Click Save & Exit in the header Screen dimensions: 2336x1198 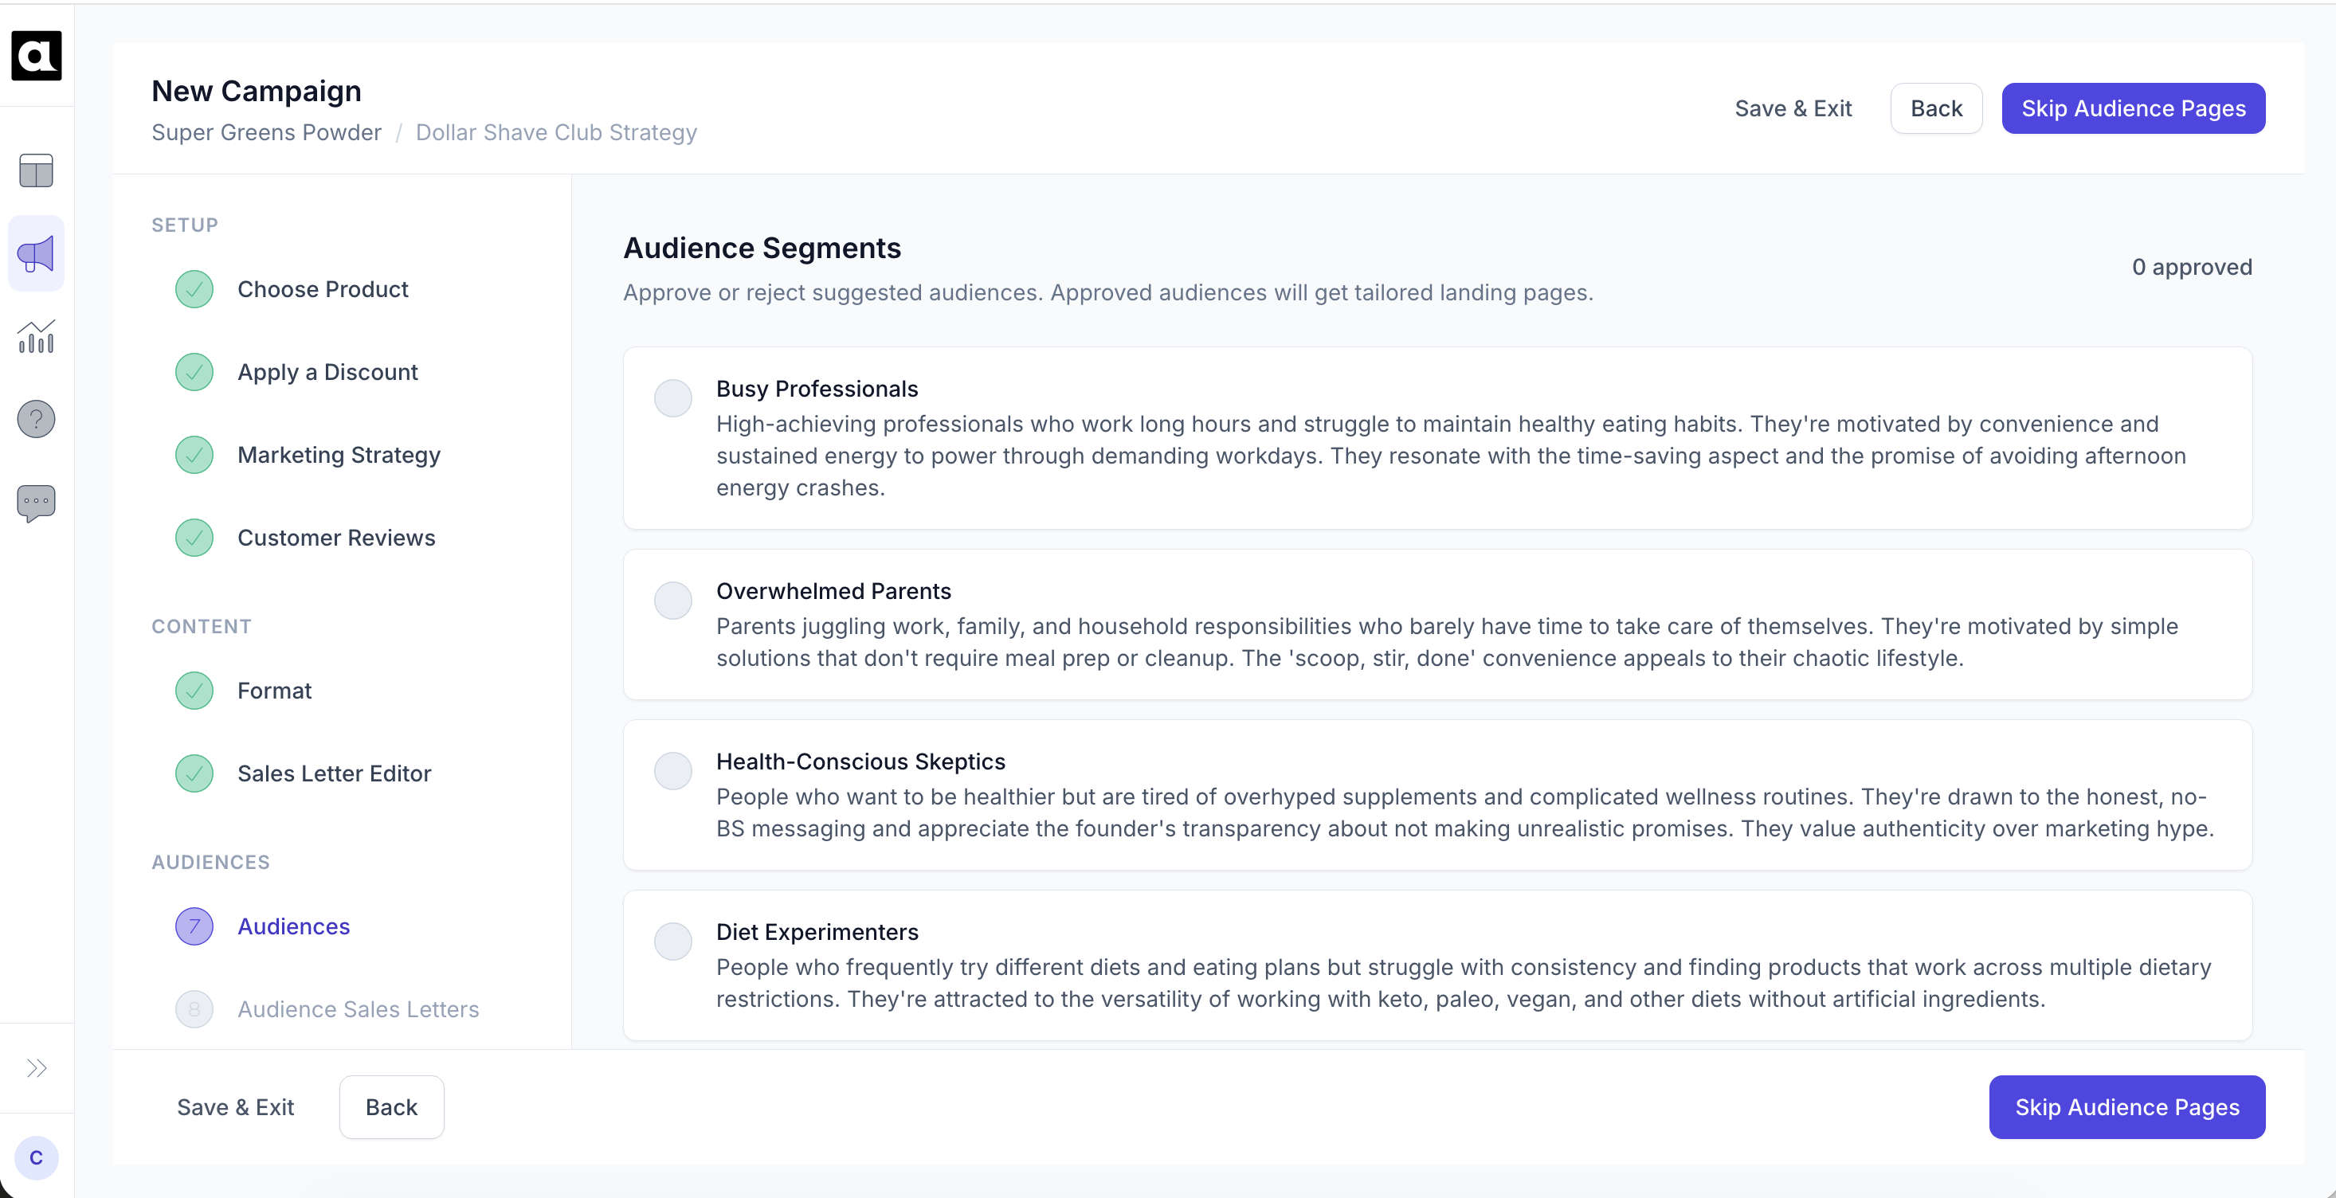(1792, 109)
